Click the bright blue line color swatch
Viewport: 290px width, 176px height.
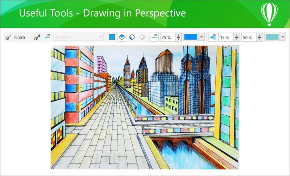(191, 37)
